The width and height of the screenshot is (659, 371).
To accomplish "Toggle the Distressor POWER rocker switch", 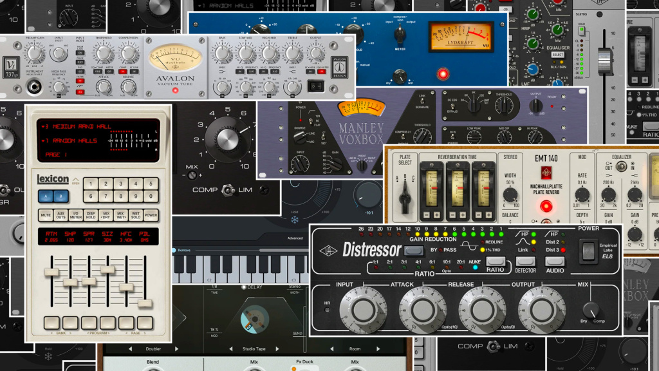I will pos(588,251).
